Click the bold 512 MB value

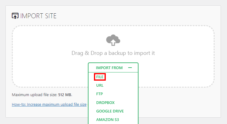click(x=65, y=95)
